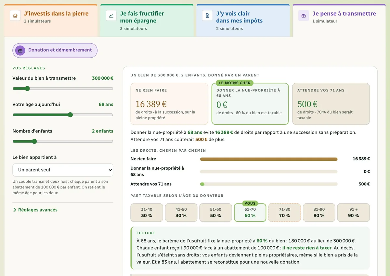Screen dimensions: 390x276
Task: Click "Donner la nue-propriété à 68 ans" row label
Action: [157, 172]
